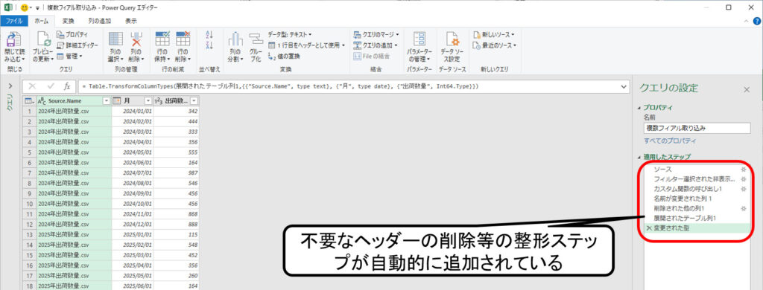The height and width of the screenshot is (290, 763).
Task: Sort ascending with the A-Z icon
Action: pyautogui.click(x=209, y=34)
